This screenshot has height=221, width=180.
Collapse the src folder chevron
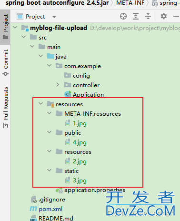(24, 37)
